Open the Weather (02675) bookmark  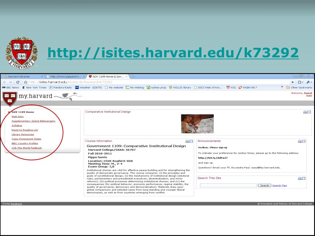pos(89,88)
